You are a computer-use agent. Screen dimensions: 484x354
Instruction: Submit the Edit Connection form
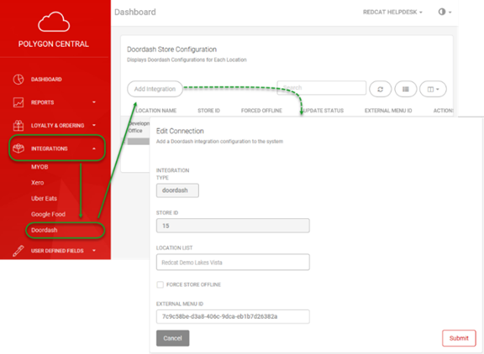pyautogui.click(x=459, y=338)
